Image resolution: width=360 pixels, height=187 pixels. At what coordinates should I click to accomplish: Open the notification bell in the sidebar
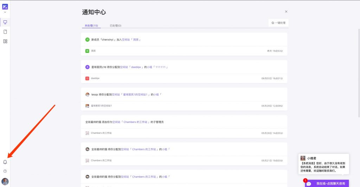[5, 162]
